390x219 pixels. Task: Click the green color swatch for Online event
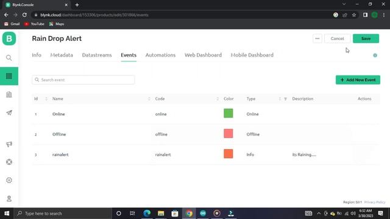229,113
